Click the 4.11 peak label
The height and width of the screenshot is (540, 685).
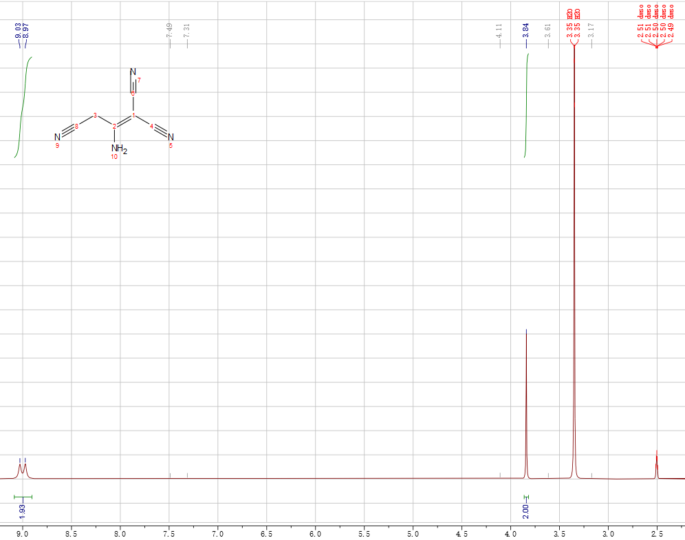coord(499,30)
